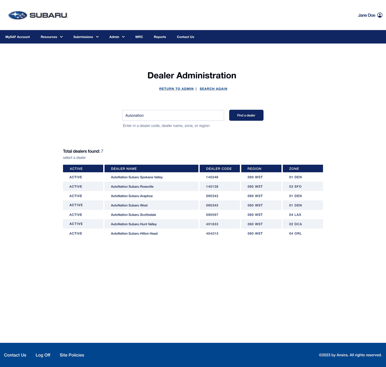Expand the Admin dropdown menu
This screenshot has height=367, width=386.
tap(117, 37)
